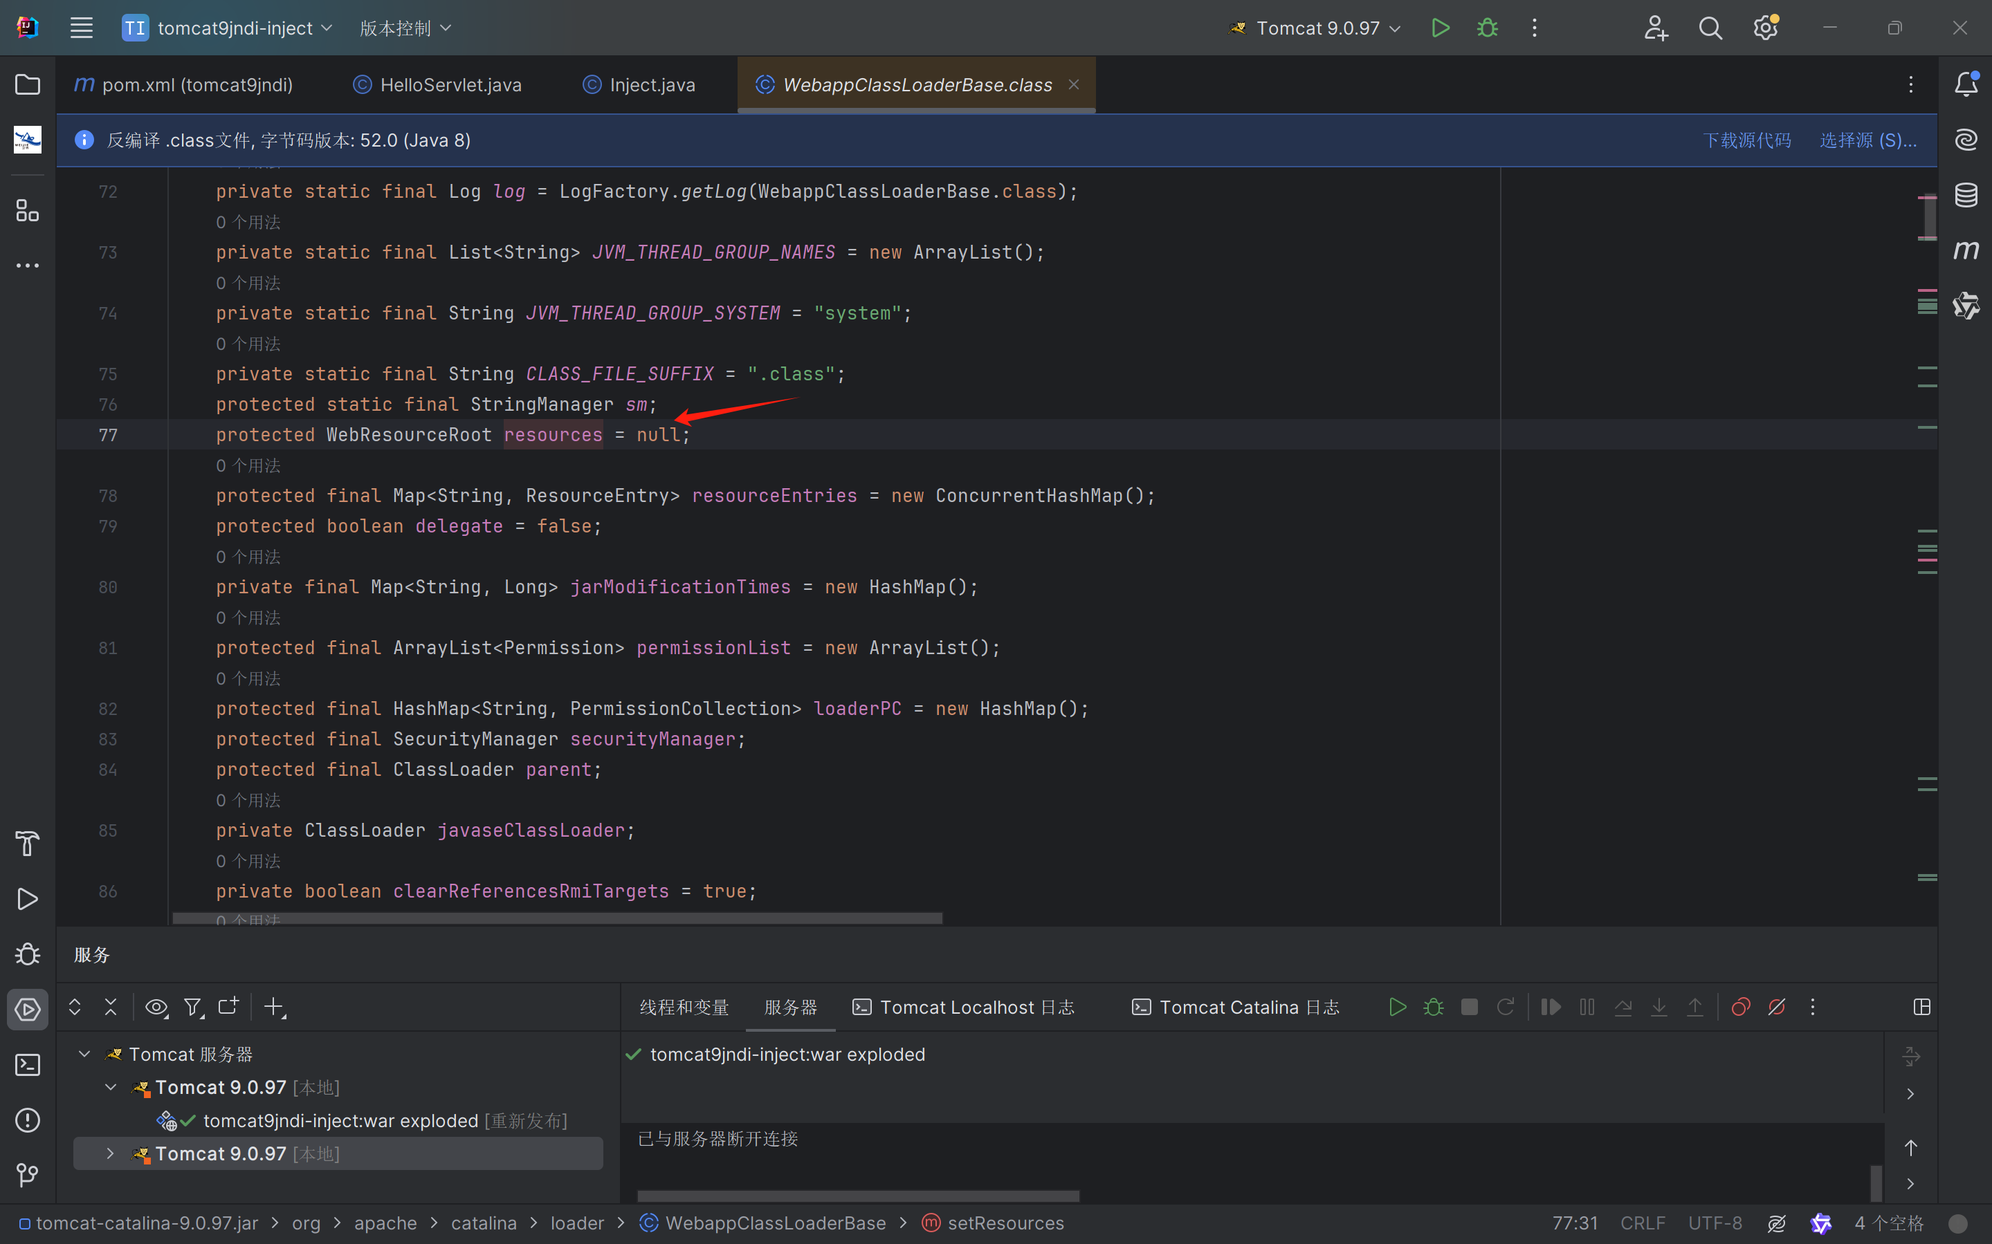Click the Stop button in Services toolbar
The width and height of the screenshot is (1992, 1244).
(x=1470, y=1007)
